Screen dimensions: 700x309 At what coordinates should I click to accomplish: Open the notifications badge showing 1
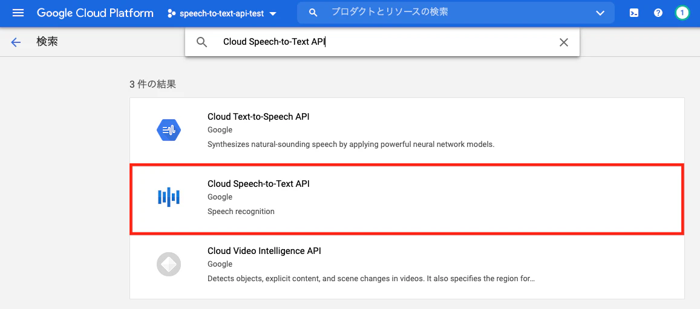tap(682, 13)
